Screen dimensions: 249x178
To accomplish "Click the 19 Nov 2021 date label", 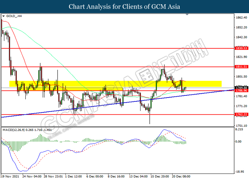I will 10,176.
